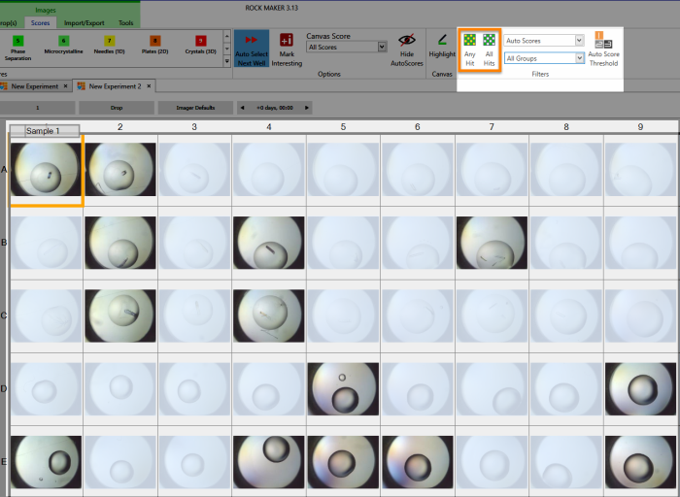
Task: Choose the Needles (1D) score
Action: click(109, 41)
